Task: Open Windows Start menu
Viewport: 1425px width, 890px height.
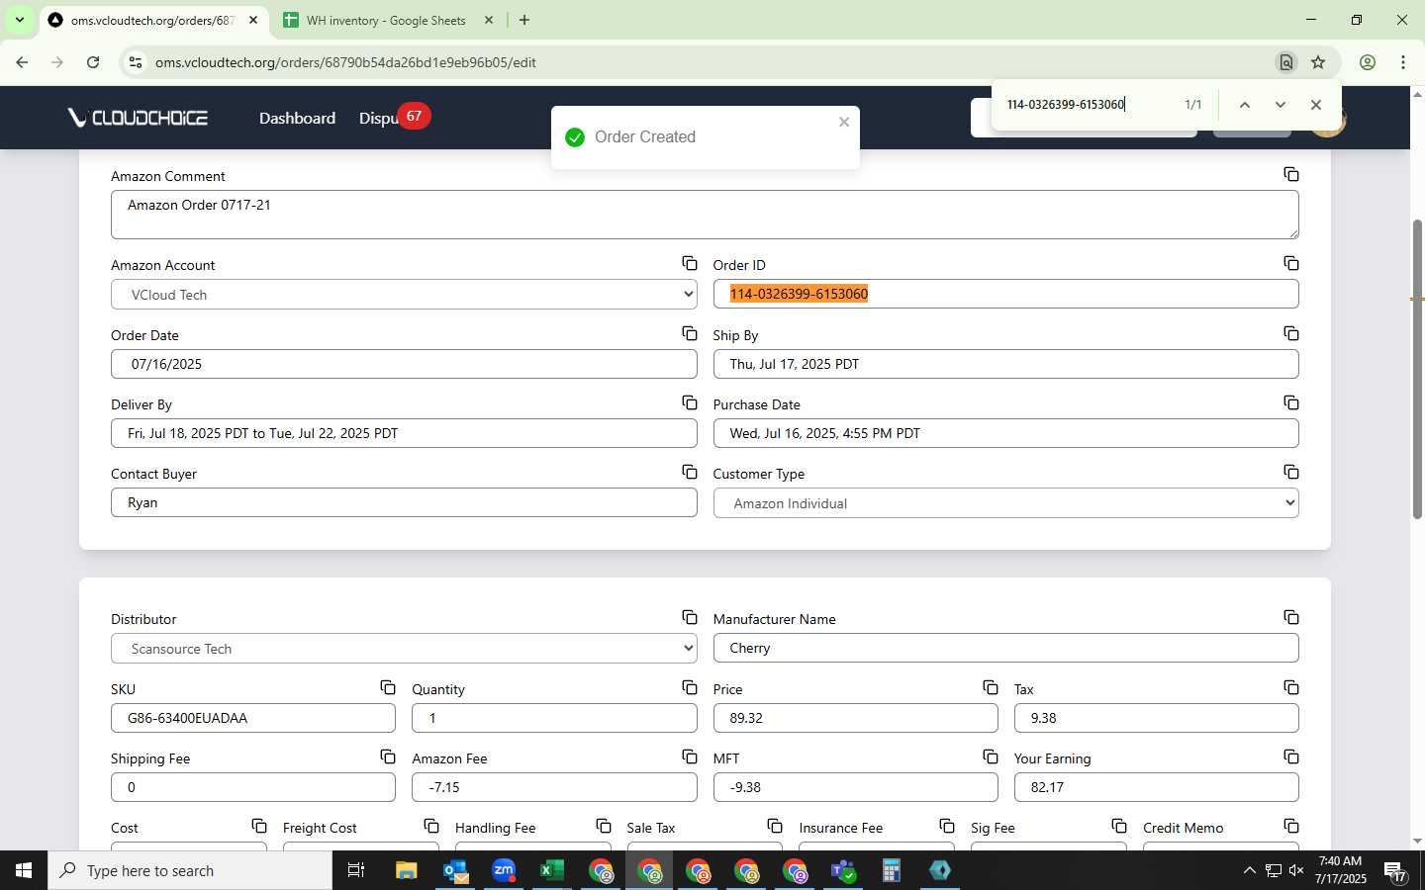Action: 24,870
